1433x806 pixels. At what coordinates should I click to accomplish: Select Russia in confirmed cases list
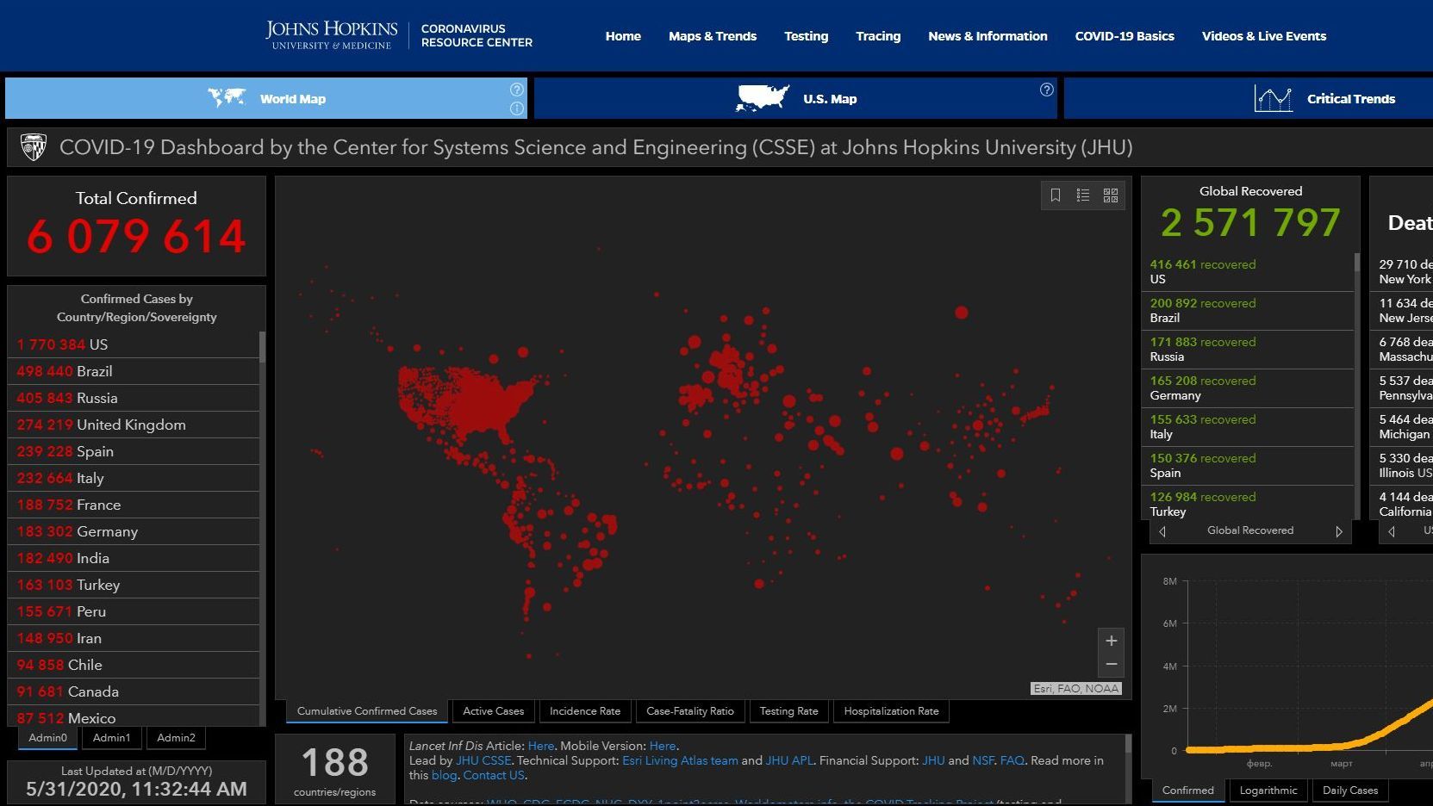tap(134, 398)
